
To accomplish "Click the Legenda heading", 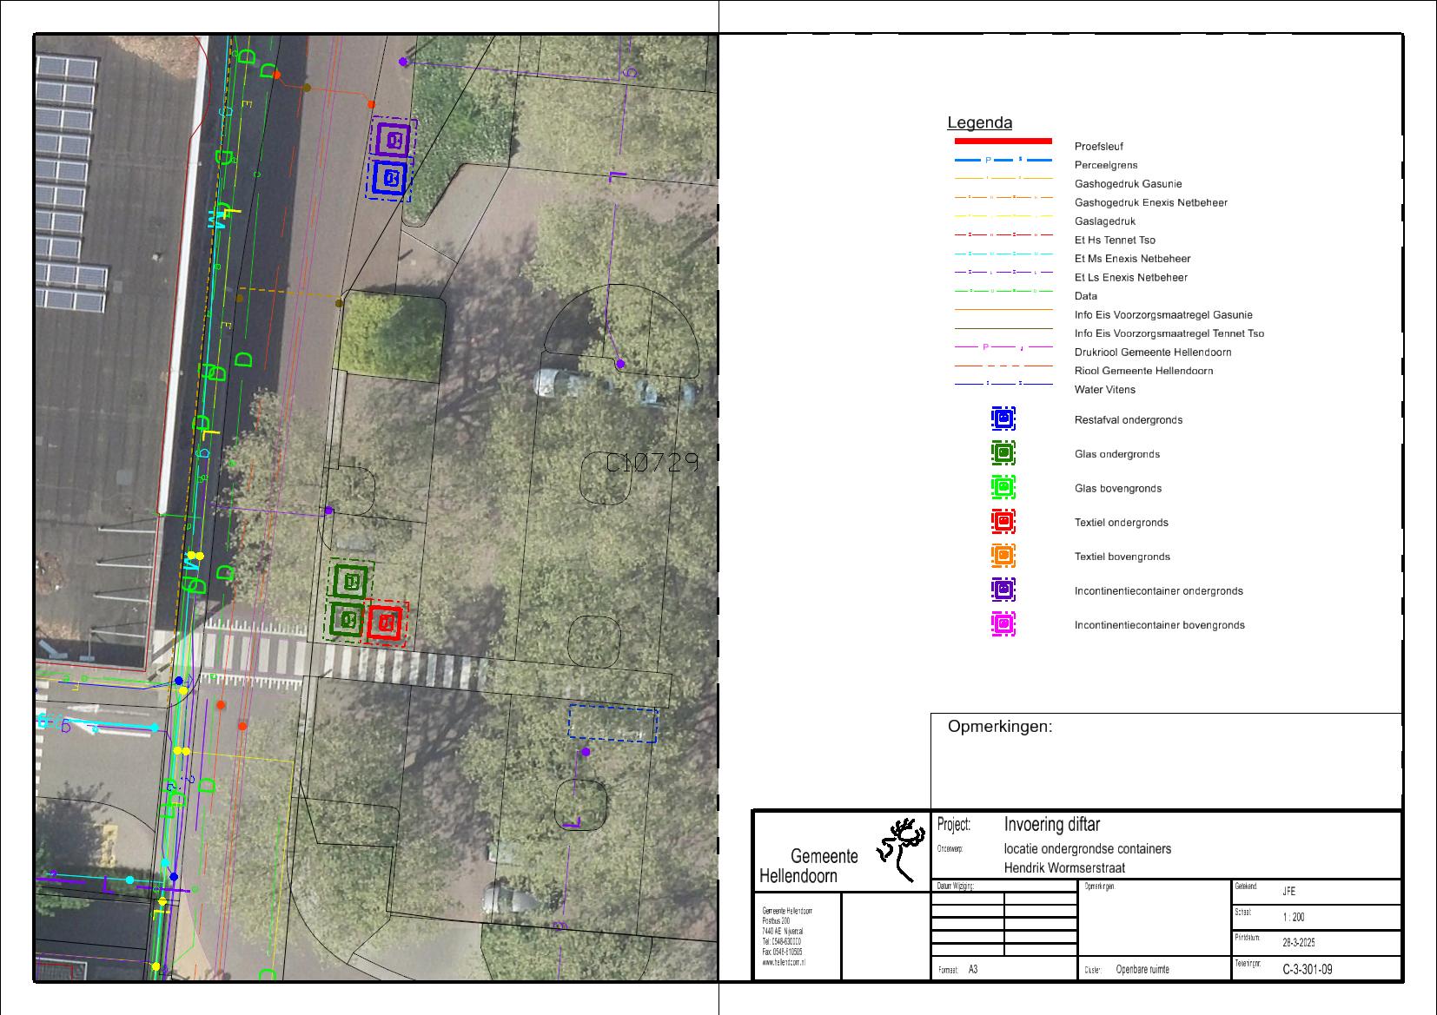I will click(x=979, y=123).
